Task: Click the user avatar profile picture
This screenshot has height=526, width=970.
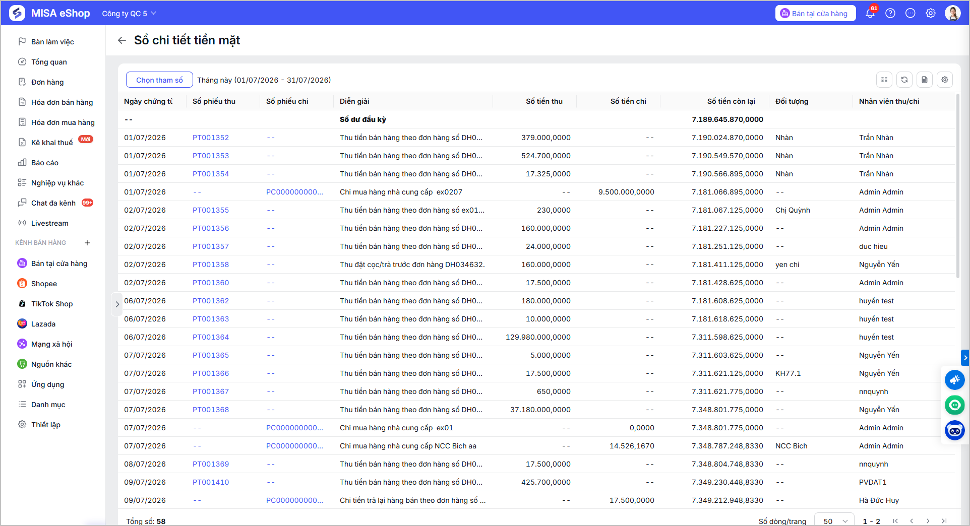Action: (x=953, y=14)
